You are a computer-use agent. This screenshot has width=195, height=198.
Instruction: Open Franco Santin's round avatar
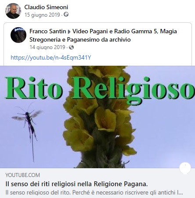click(18, 35)
